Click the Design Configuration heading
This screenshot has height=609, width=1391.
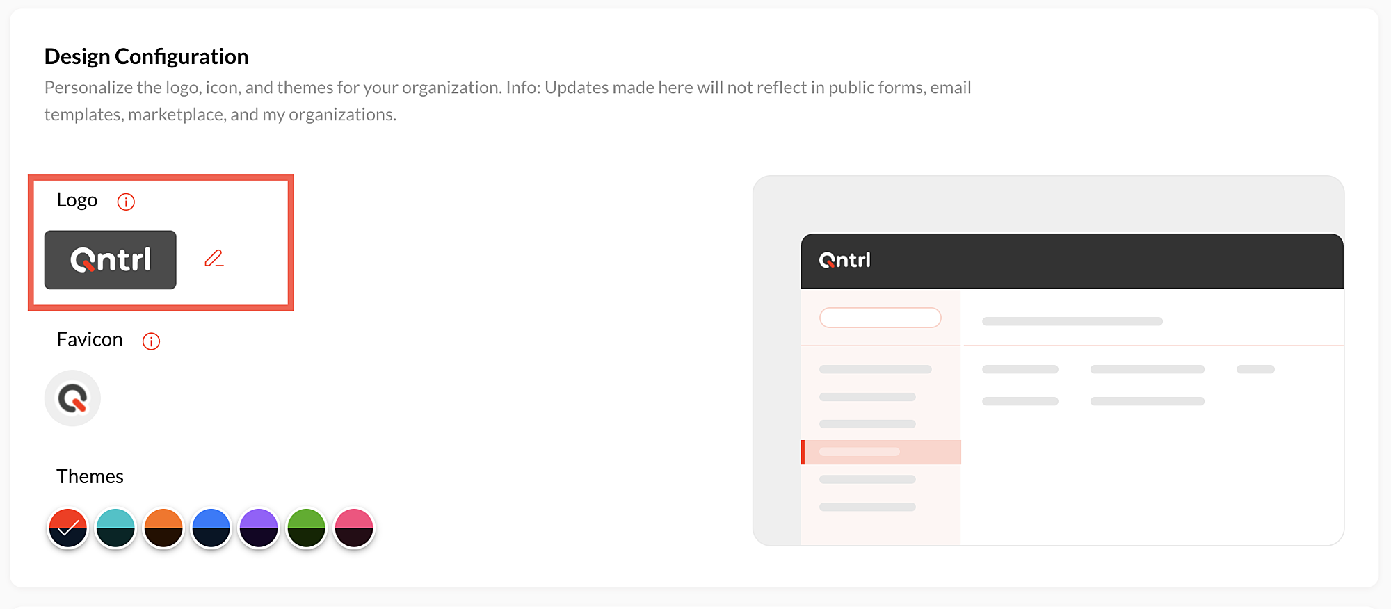(146, 56)
